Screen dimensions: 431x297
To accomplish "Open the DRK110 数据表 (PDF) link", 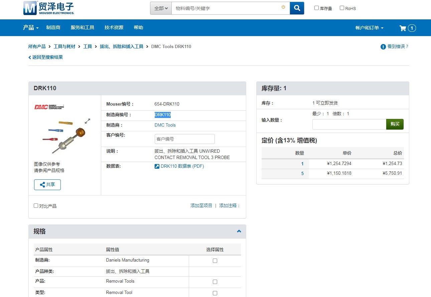I will [x=182, y=166].
